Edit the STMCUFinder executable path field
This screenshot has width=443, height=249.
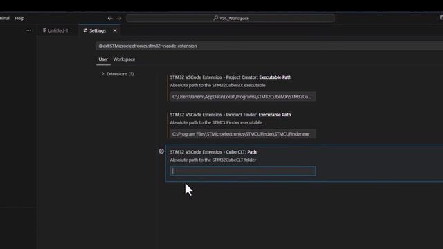pos(243,133)
